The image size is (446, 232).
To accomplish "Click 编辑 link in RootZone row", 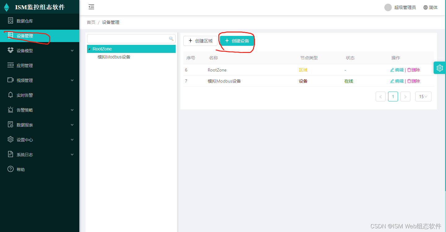I will pyautogui.click(x=399, y=70).
